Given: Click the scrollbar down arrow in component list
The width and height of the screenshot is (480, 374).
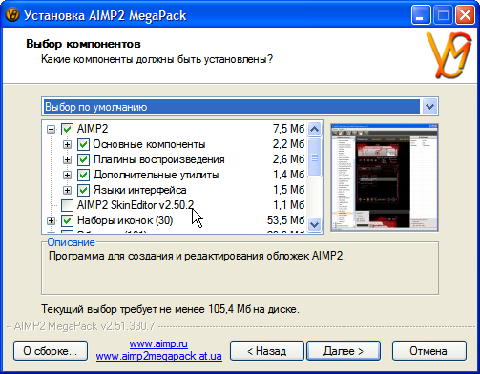Looking at the screenshot, I should pos(314,224).
